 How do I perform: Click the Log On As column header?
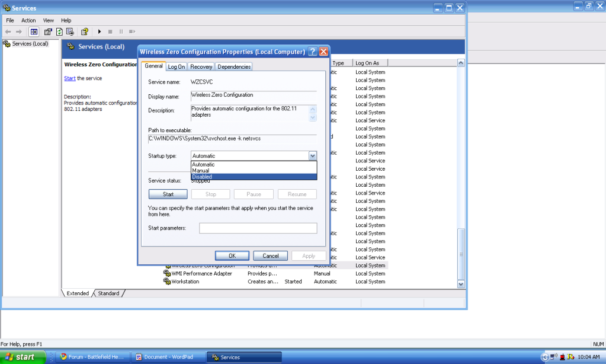point(370,63)
